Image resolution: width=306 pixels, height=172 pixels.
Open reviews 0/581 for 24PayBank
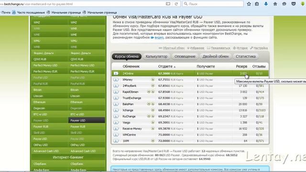tap(260, 86)
